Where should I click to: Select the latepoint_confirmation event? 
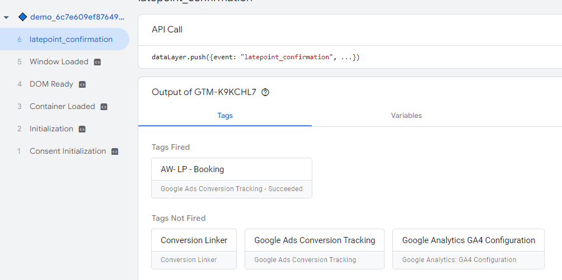(x=71, y=39)
